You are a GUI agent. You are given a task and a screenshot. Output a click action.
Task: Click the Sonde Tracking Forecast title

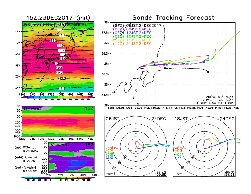pos(173,18)
